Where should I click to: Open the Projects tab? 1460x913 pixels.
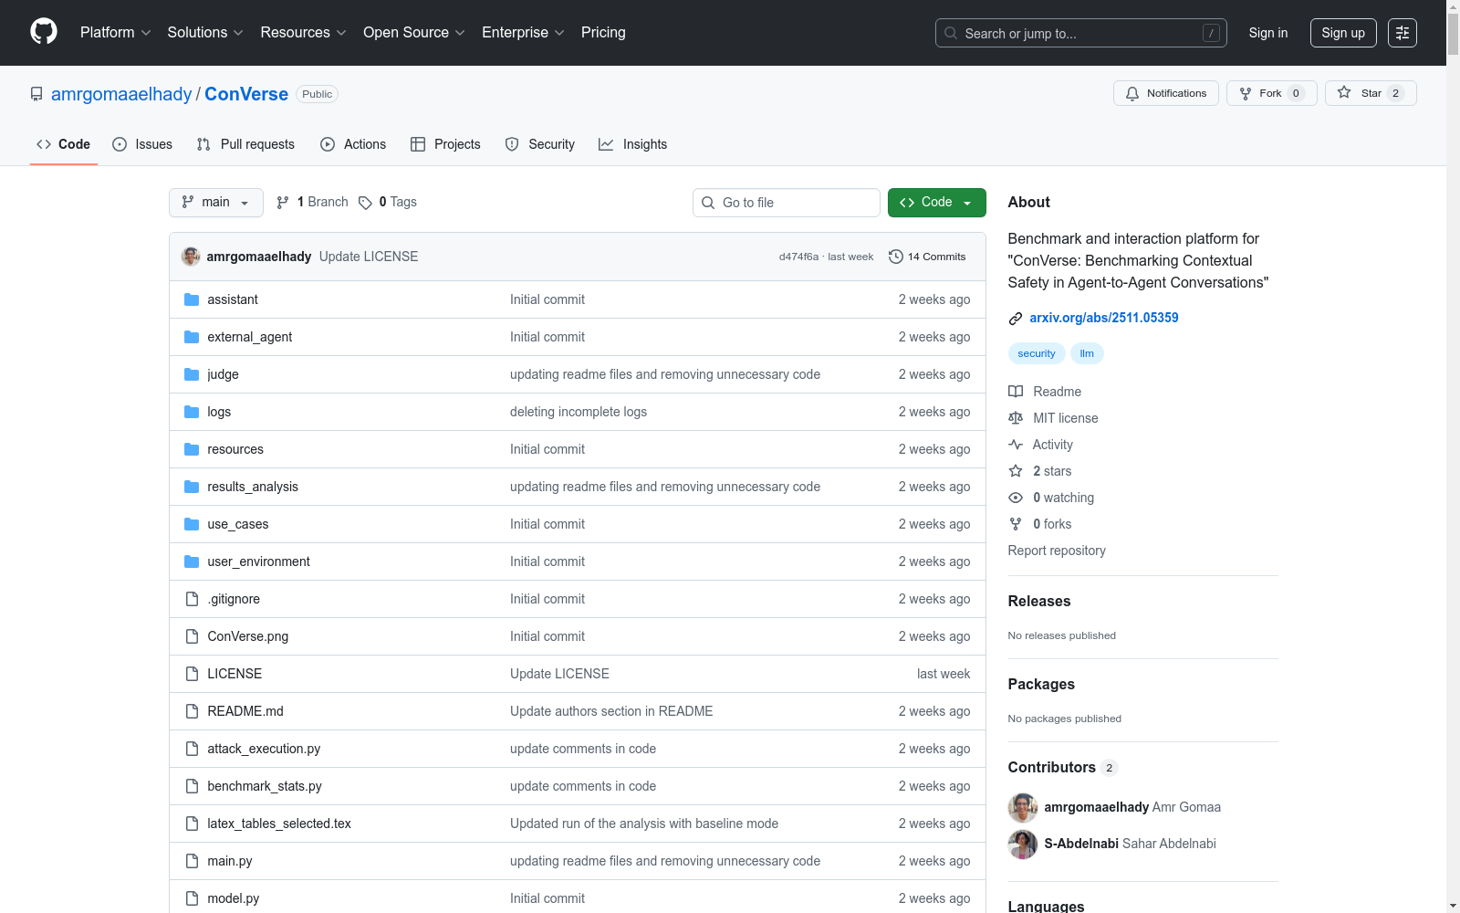[x=445, y=144]
